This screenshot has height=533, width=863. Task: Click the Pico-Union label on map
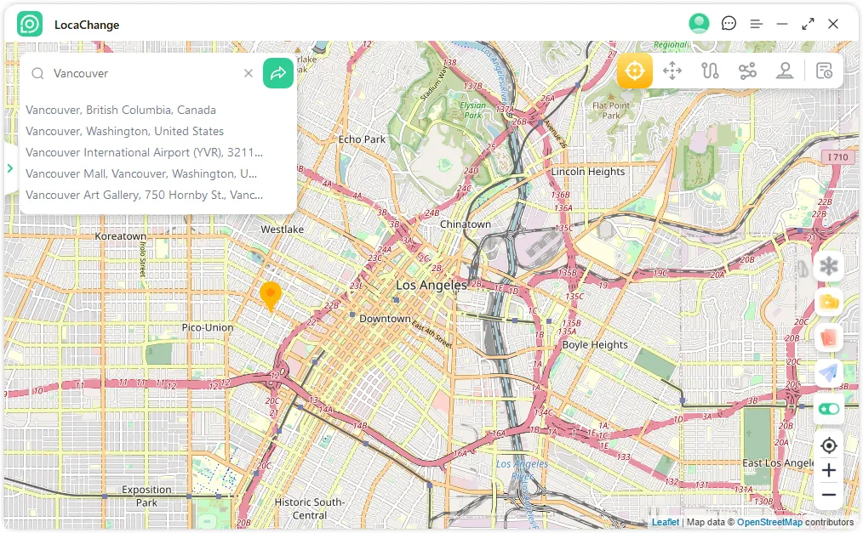[x=208, y=327]
